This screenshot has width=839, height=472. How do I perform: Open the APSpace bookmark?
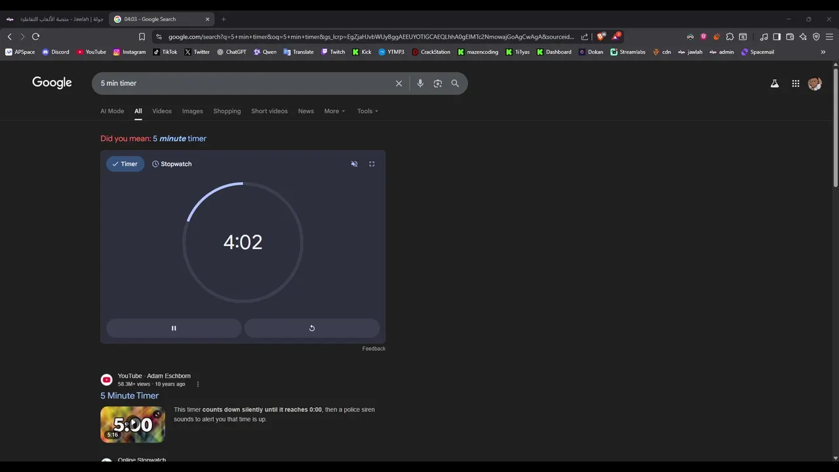(20, 52)
